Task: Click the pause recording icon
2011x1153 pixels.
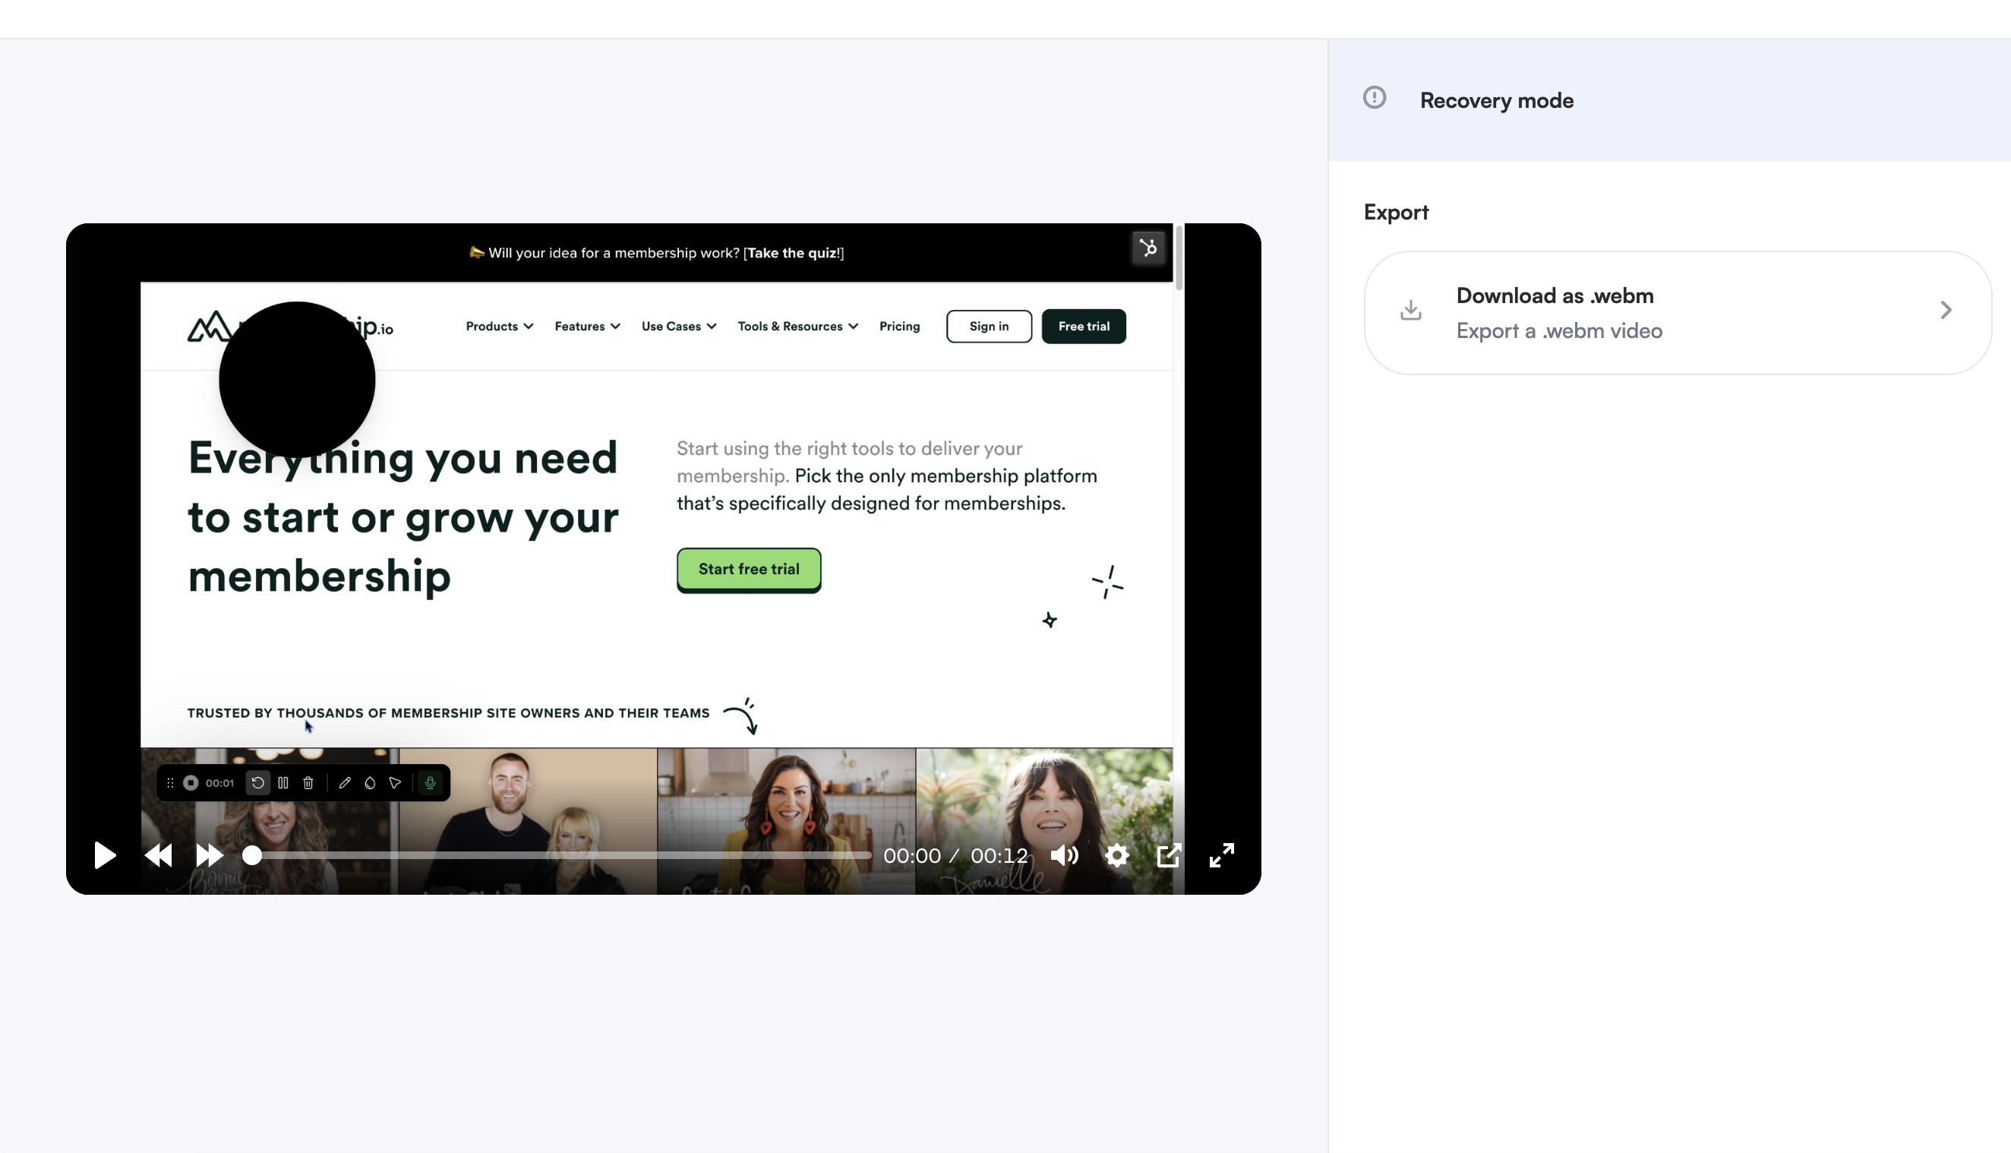Action: [x=283, y=782]
